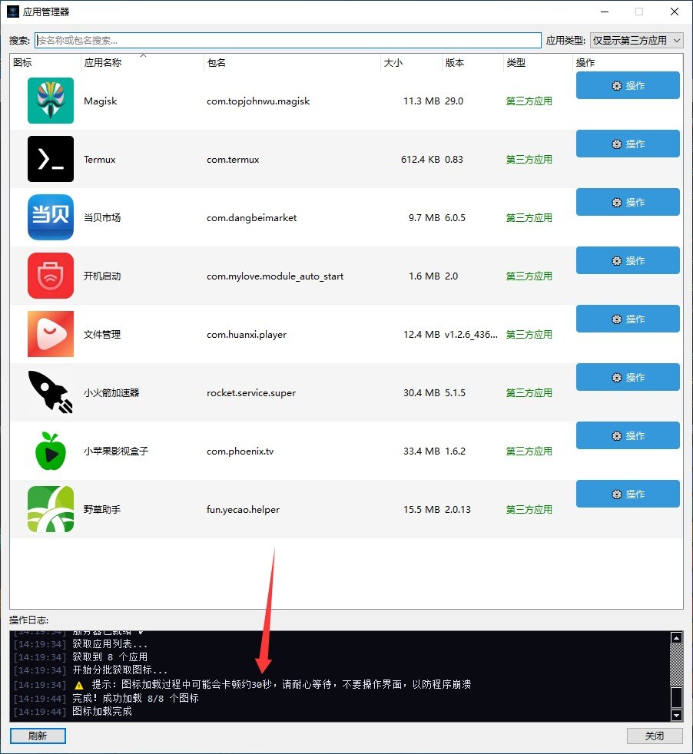Open the 应用类型 dropdown
The image size is (693, 754).
[x=637, y=41]
